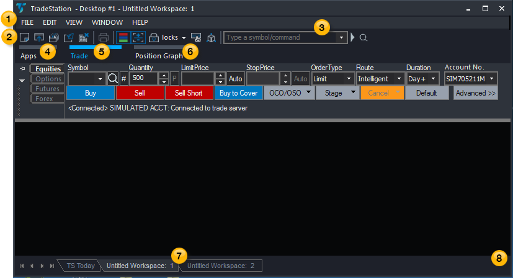Open the OrderType dropdown showing Limit
This screenshot has width=513, height=278.
(x=332, y=79)
